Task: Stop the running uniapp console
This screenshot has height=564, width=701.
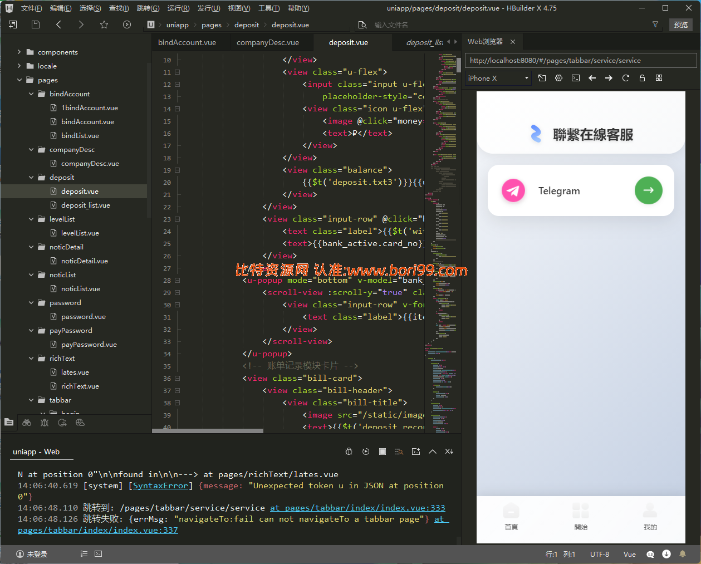Action: click(x=383, y=452)
